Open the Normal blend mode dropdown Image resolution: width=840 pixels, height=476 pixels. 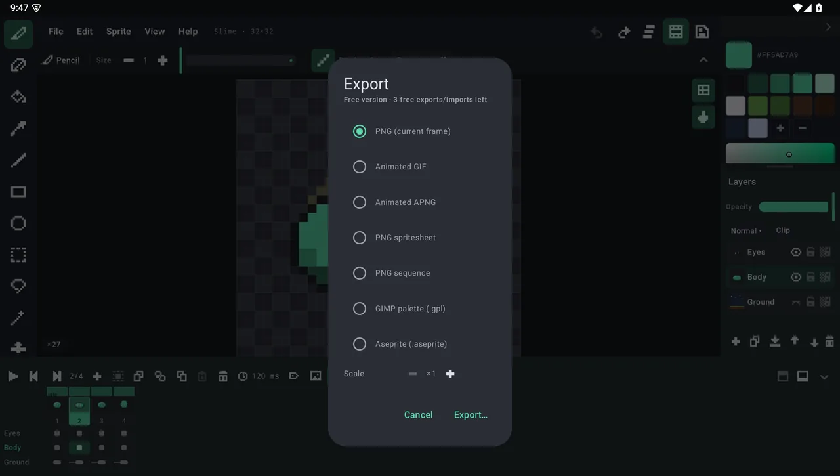click(x=746, y=230)
